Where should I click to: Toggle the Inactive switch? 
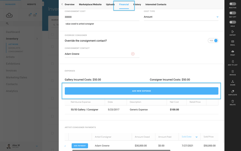pyautogui.click(x=232, y=4)
